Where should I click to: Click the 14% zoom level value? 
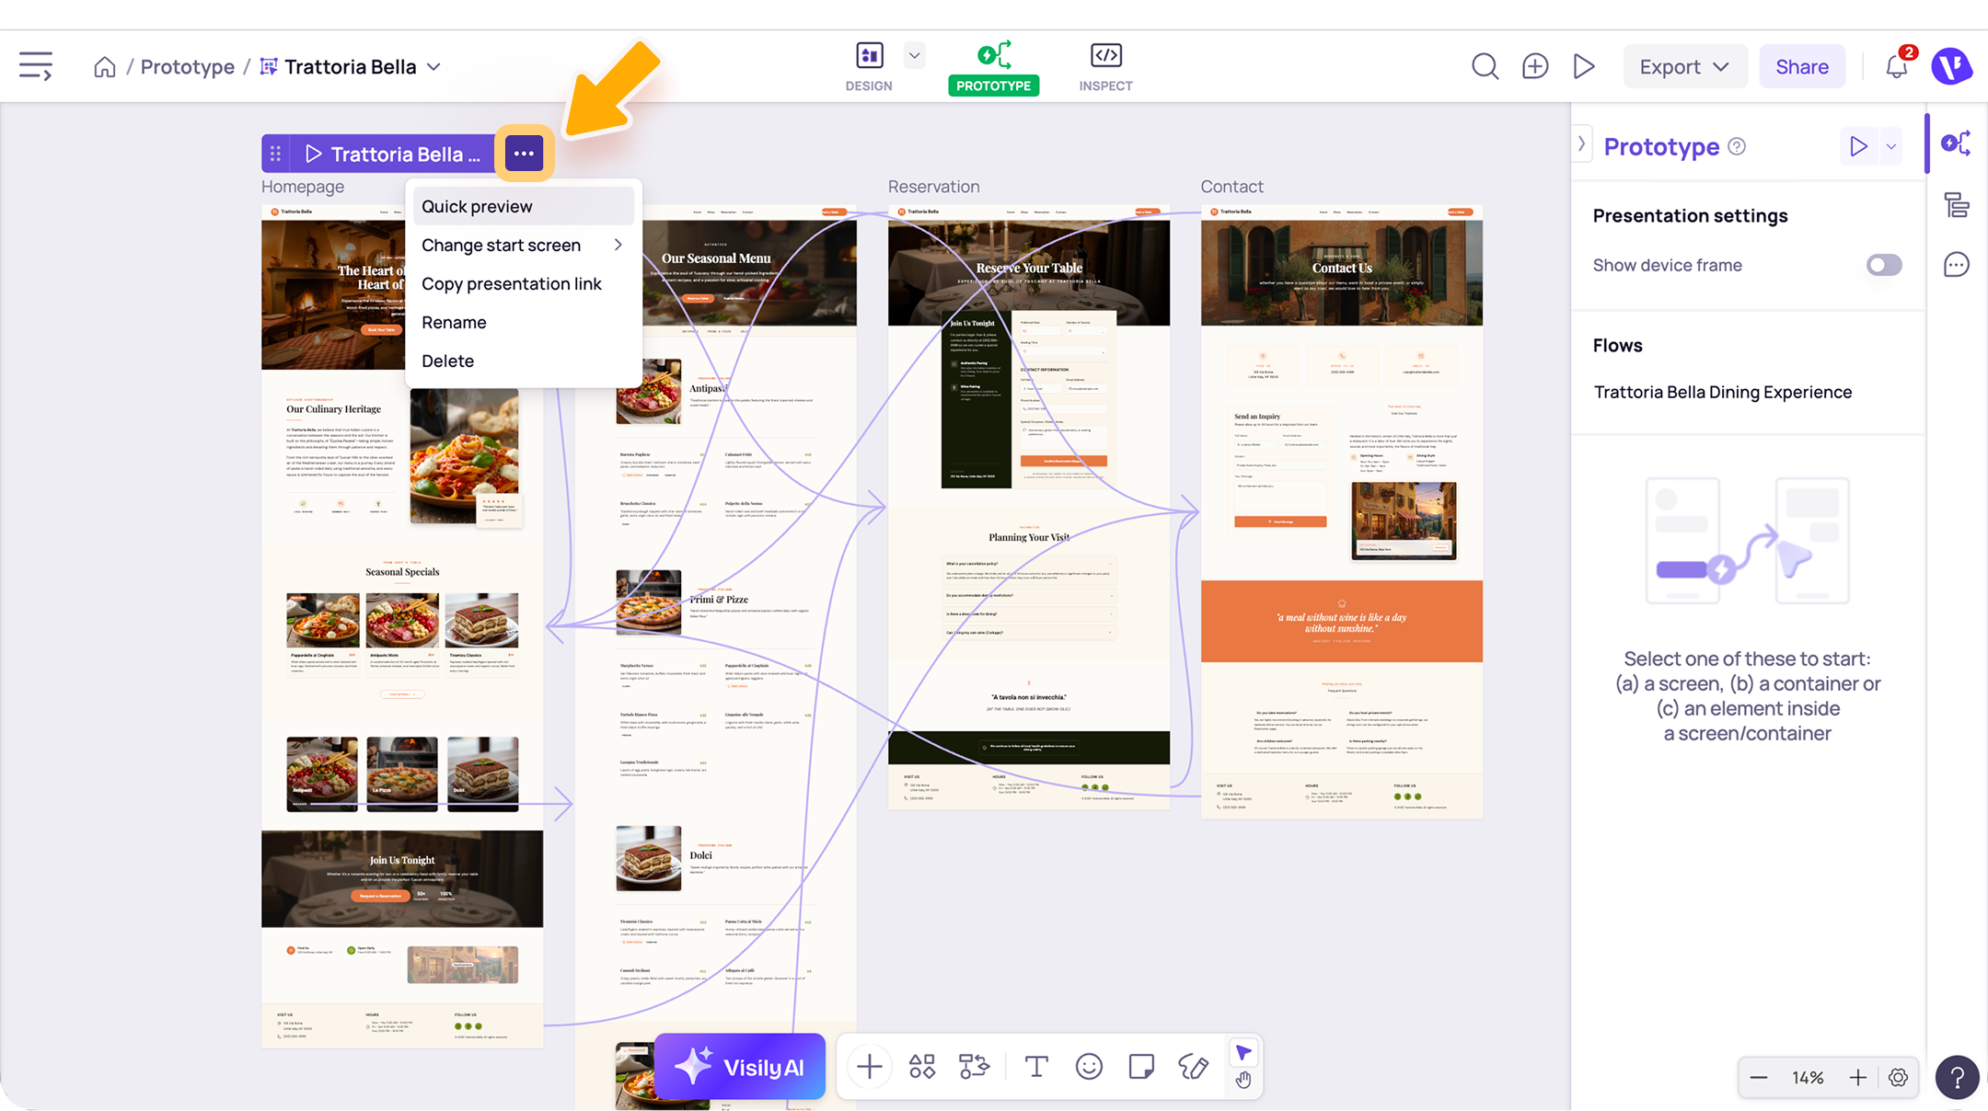coord(1808,1078)
